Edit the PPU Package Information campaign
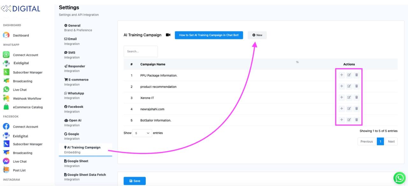 [x=349, y=75]
